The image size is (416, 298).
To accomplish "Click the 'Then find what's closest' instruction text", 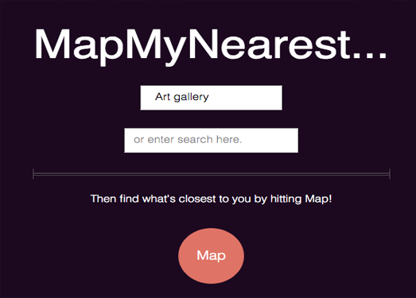I will pos(212,199).
